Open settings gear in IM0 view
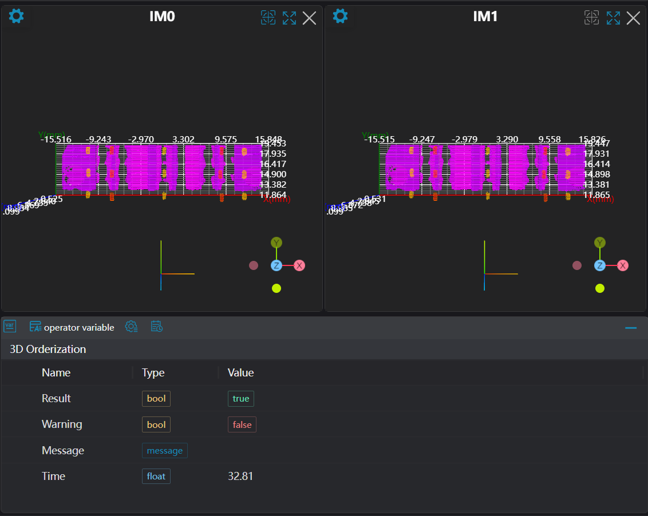Screen dimensions: 648x516 point(17,16)
